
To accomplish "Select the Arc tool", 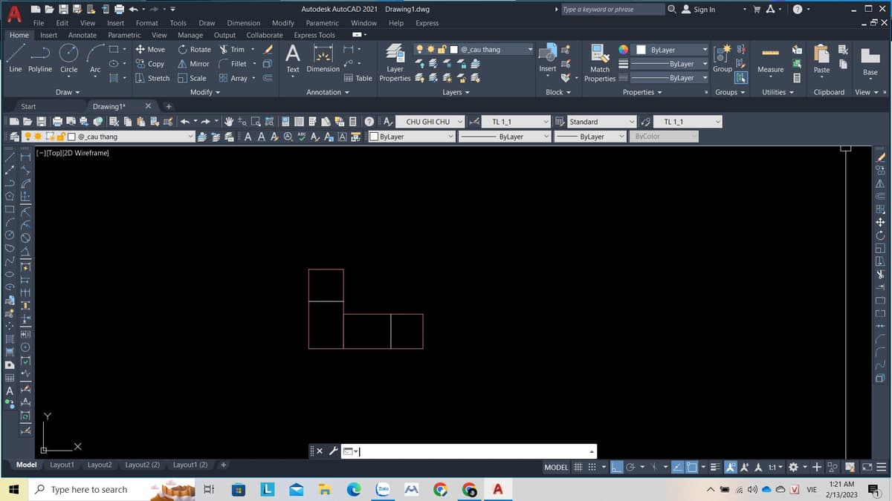I will (x=95, y=58).
